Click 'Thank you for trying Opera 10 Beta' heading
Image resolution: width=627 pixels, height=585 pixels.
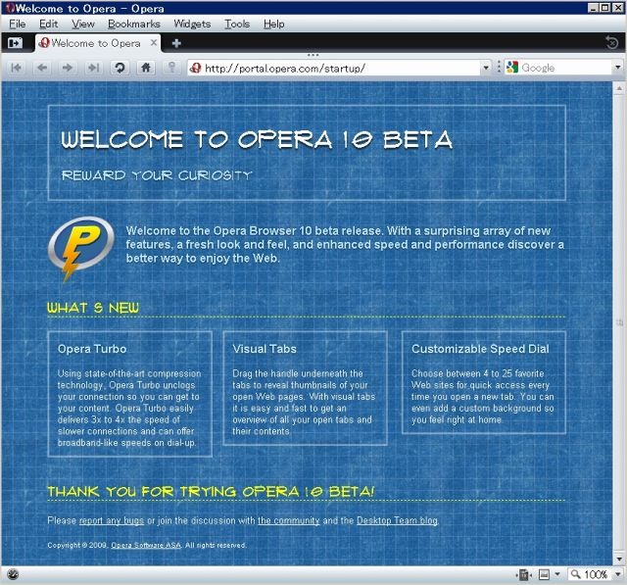(211, 492)
